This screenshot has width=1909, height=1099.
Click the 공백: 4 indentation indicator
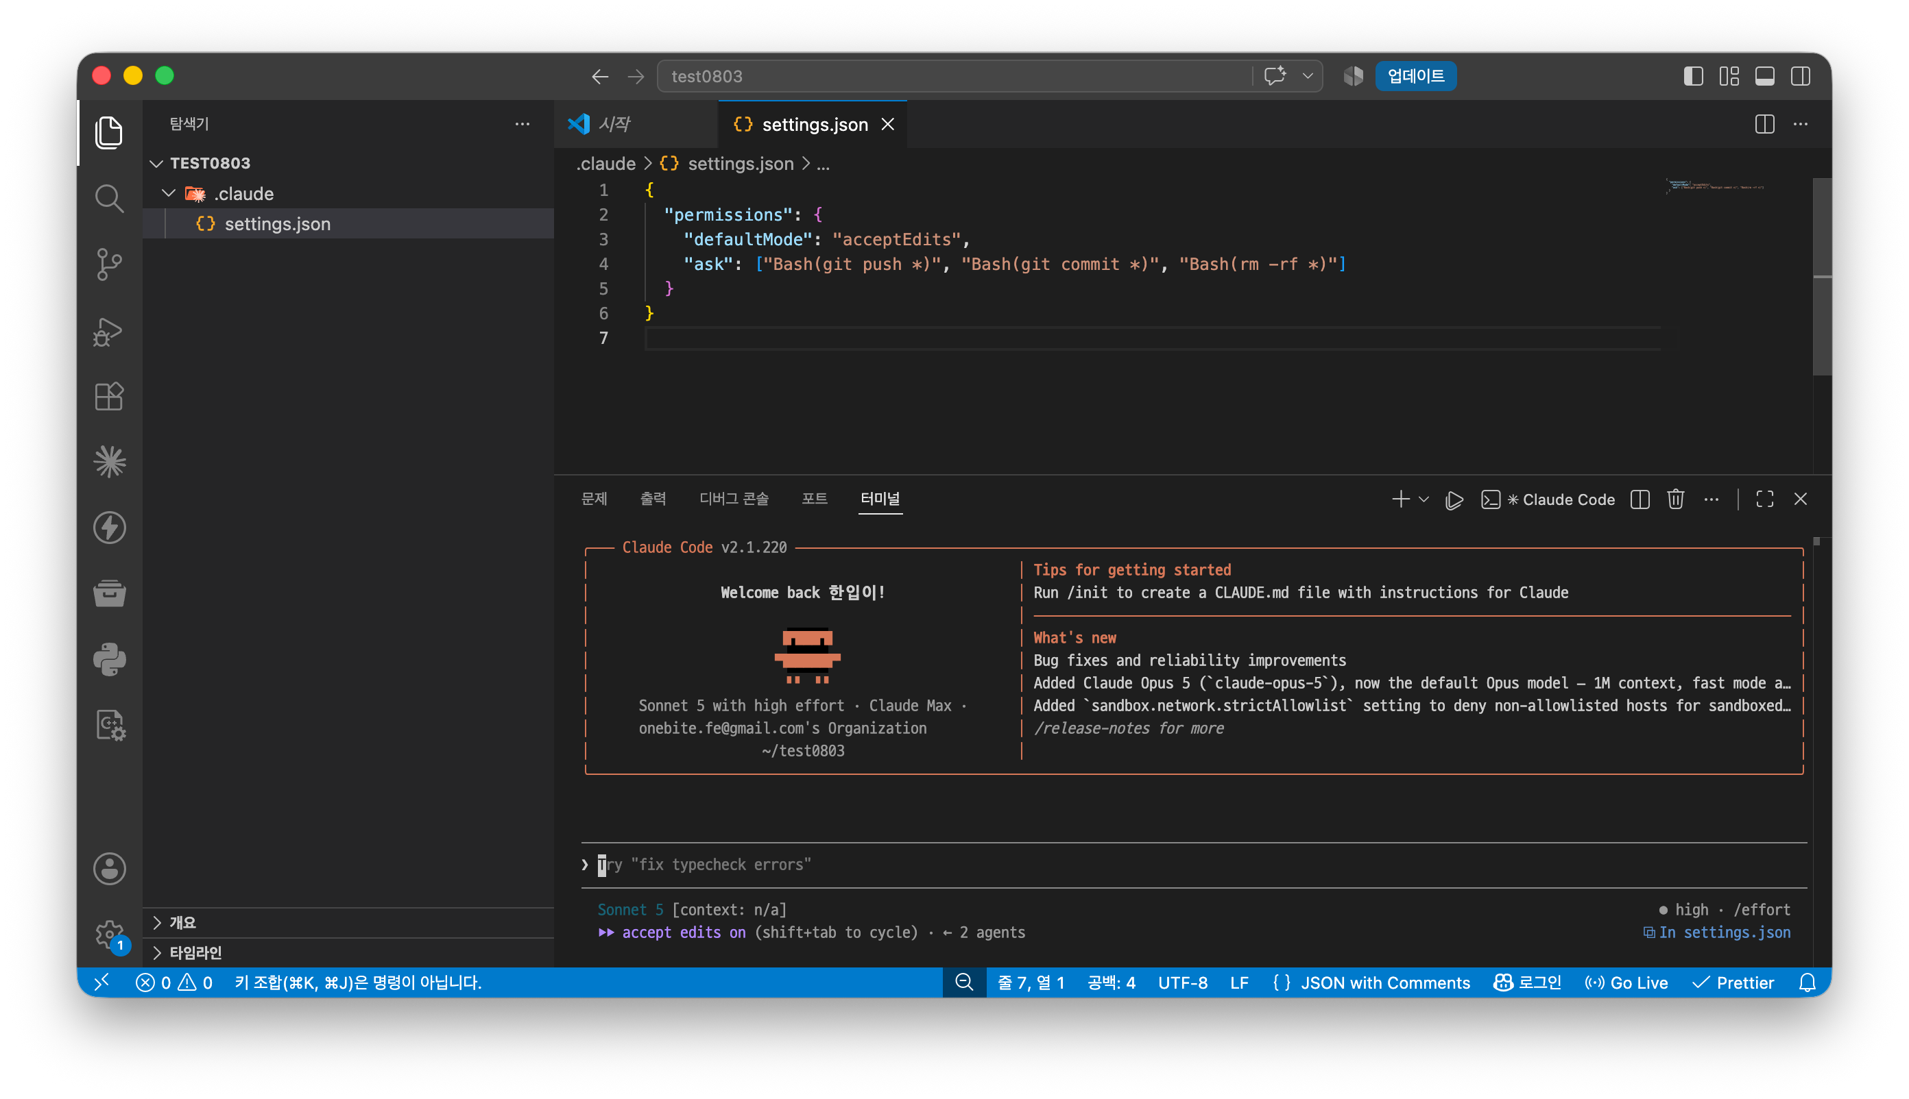[x=1112, y=983]
